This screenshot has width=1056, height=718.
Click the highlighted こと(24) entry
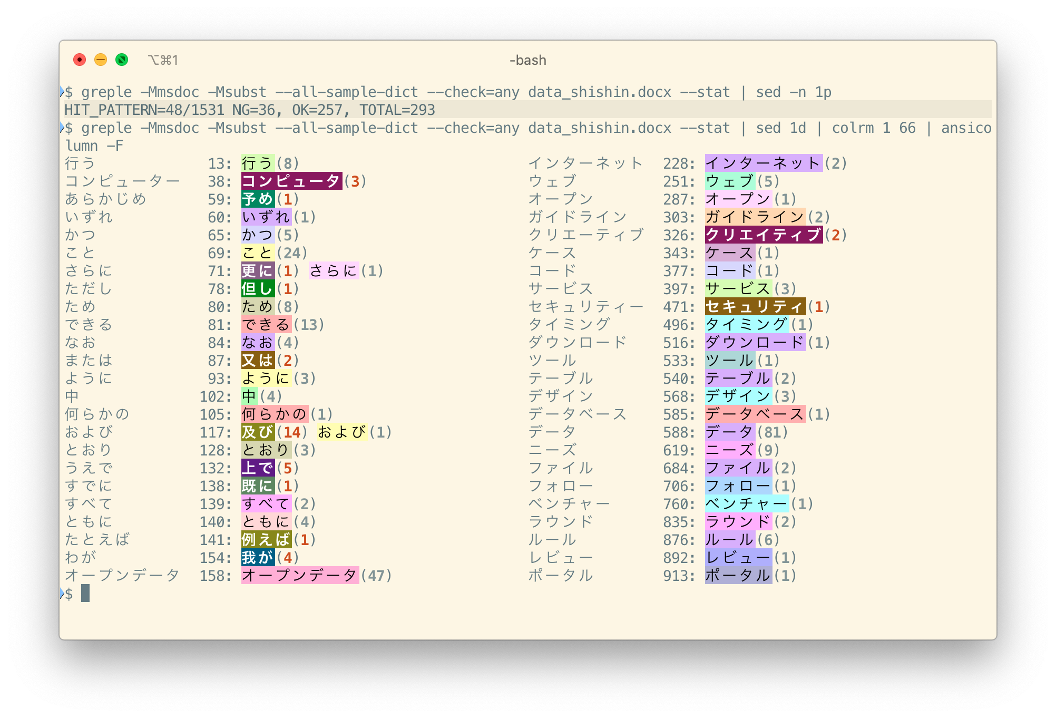click(258, 253)
